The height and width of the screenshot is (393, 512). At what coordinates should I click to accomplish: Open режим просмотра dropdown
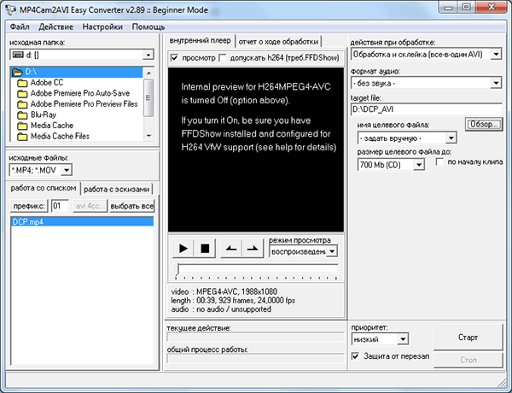(332, 251)
